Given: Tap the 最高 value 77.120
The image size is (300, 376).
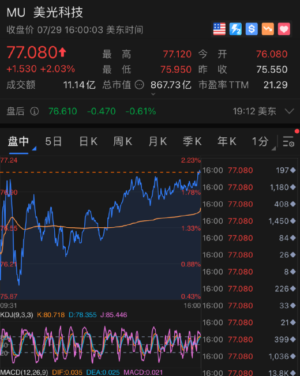Looking at the screenshot, I should (177, 54).
